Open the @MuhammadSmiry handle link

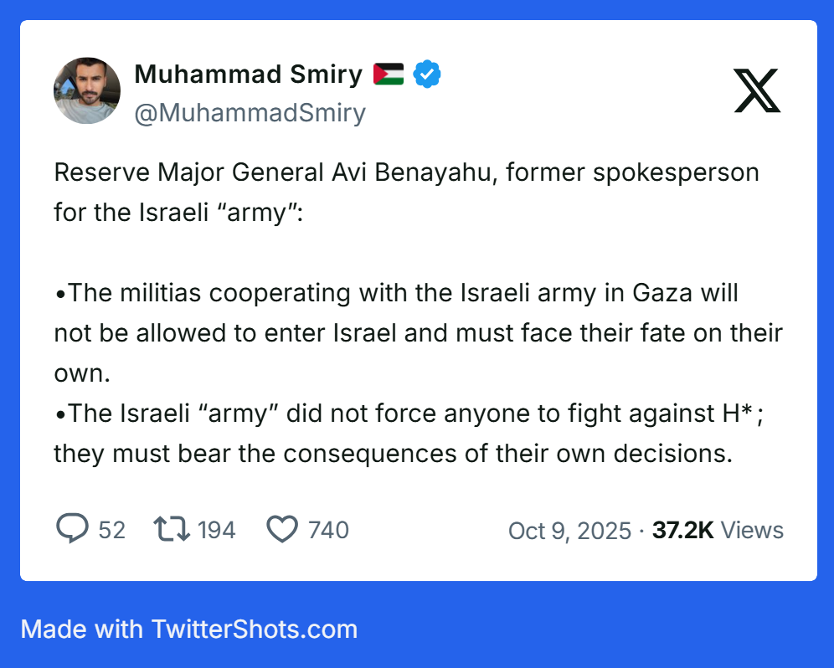[x=250, y=113]
